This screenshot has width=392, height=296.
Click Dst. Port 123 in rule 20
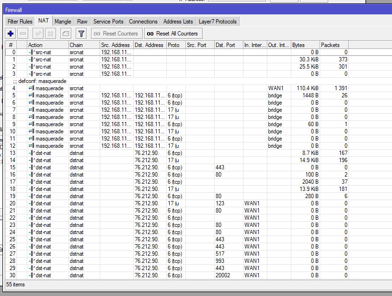(220, 203)
